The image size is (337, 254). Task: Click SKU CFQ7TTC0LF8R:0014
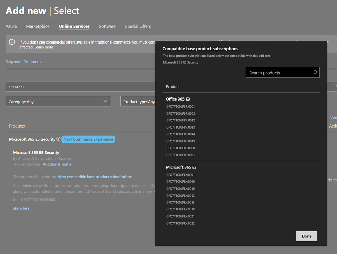pyautogui.click(x=180, y=134)
